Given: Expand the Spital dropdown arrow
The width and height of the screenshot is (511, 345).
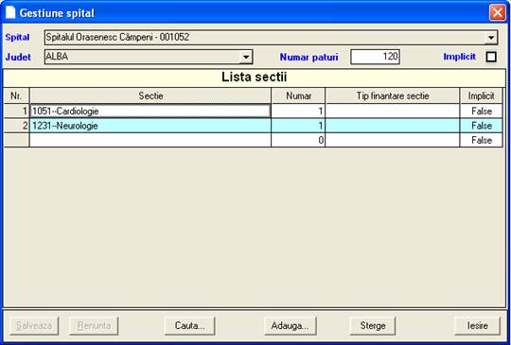Looking at the screenshot, I should (491, 38).
